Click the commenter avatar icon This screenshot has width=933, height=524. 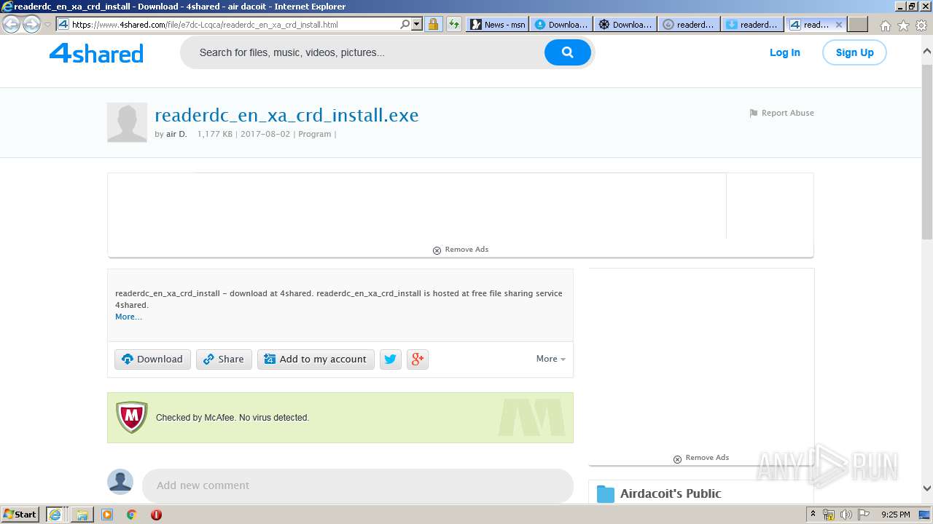coord(120,482)
